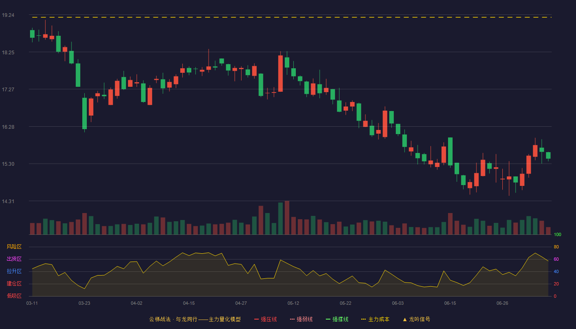
Task: Select the 04-15 date label
Action: point(189,303)
